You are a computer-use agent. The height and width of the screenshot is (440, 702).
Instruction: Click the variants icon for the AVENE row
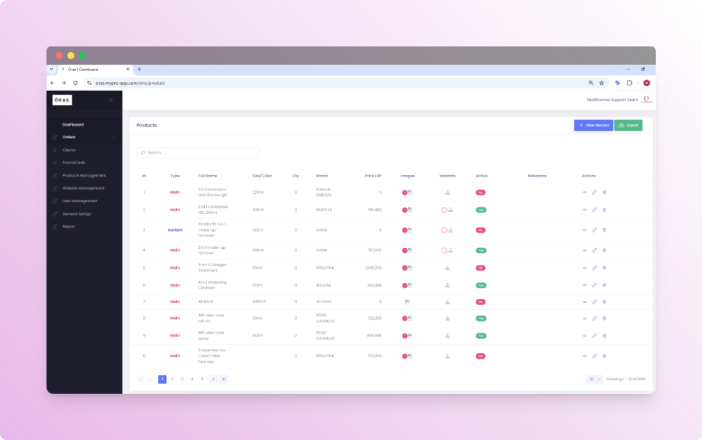coord(450,250)
